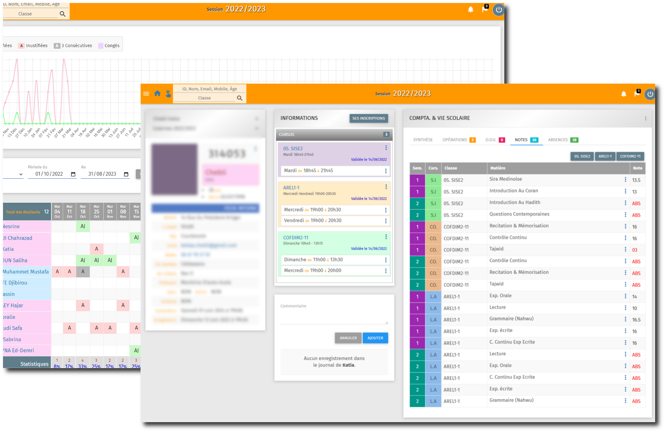Screen dimensions: 665x432
Task: Open options menu of 05. SISE2 cursus card
Action: [x=386, y=148]
